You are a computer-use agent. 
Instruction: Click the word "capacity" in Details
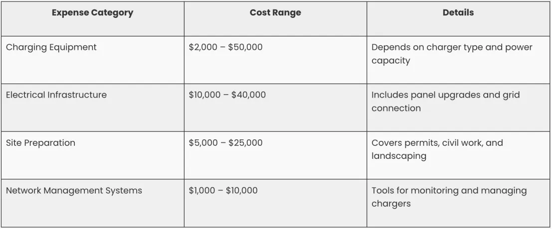click(x=391, y=61)
